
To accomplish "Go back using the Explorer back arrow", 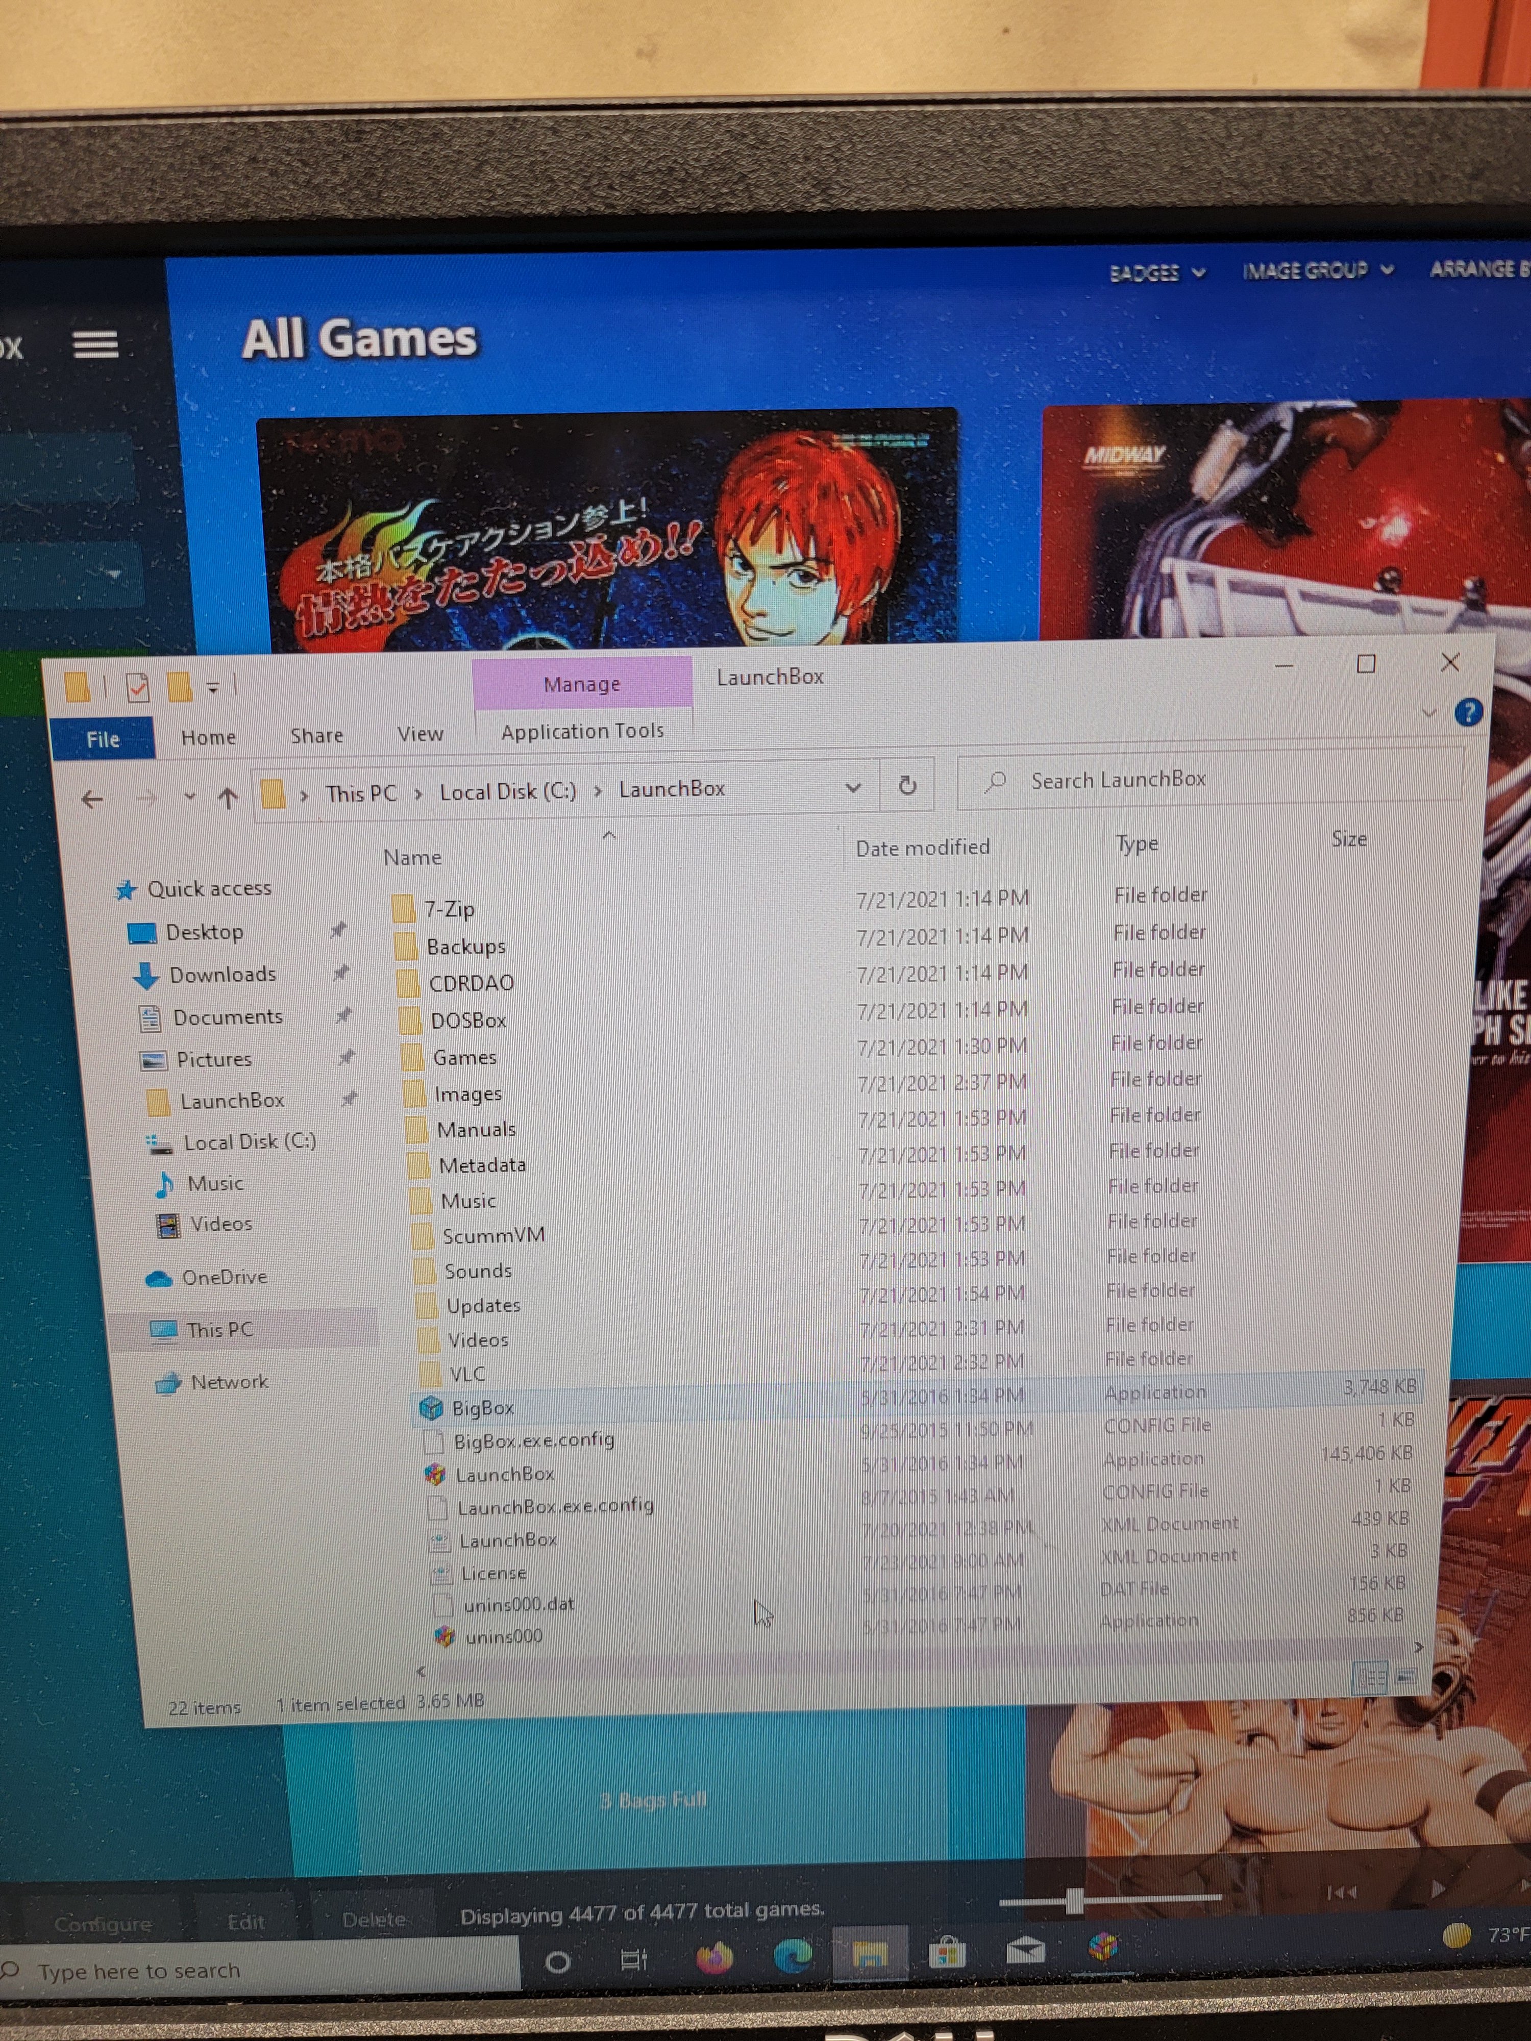I will coord(91,799).
